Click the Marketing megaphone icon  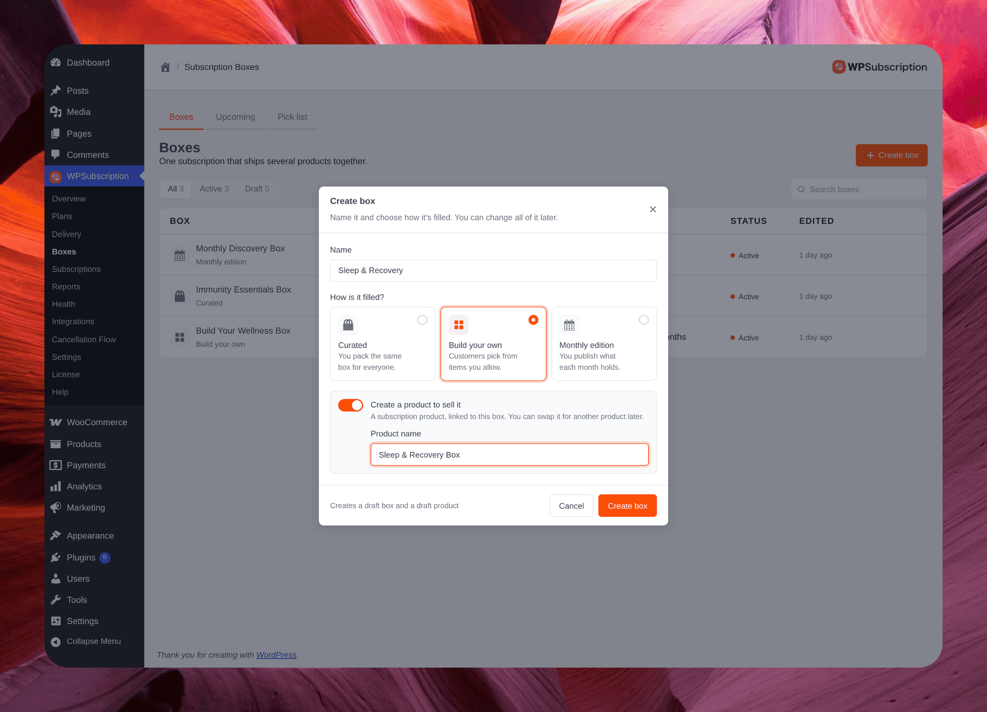(x=56, y=508)
